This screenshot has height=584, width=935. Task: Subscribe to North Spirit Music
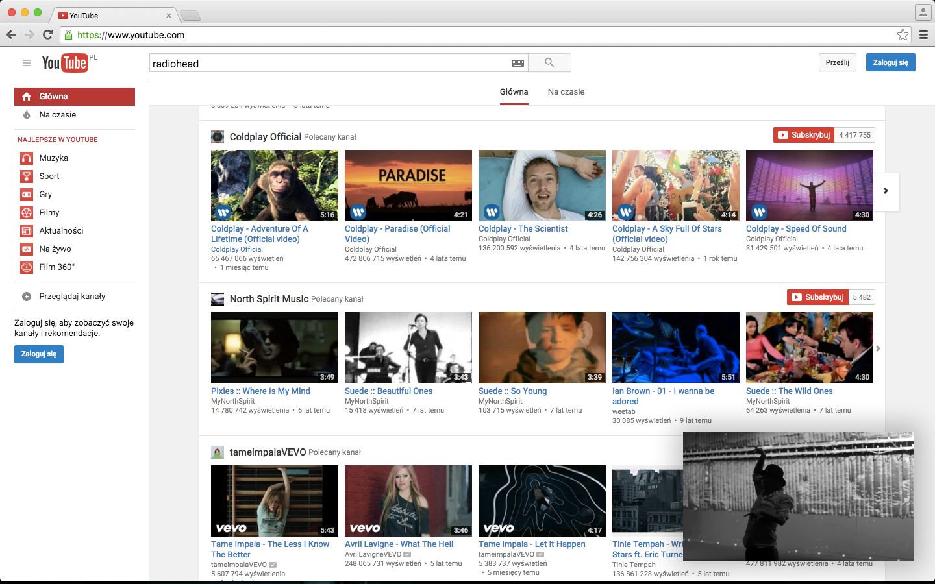pos(817,297)
